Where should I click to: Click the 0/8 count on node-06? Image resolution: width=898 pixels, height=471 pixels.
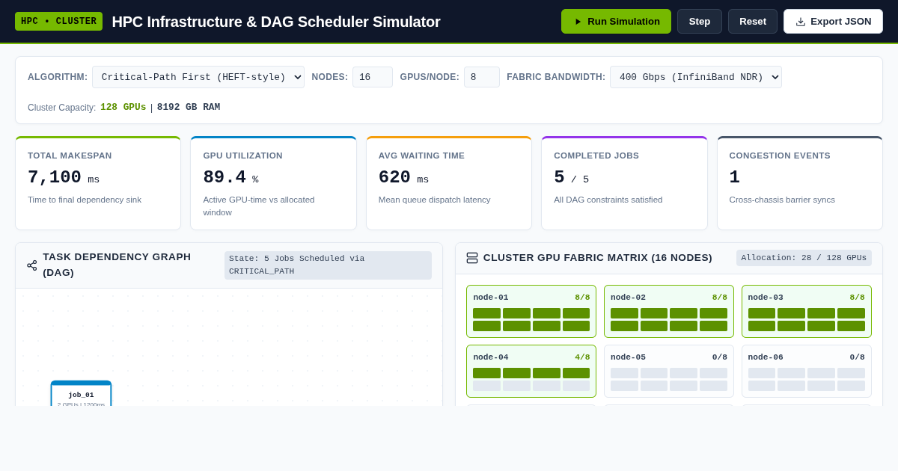(x=858, y=357)
